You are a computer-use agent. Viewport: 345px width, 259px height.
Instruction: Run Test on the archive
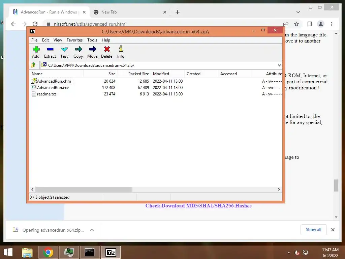point(64,49)
